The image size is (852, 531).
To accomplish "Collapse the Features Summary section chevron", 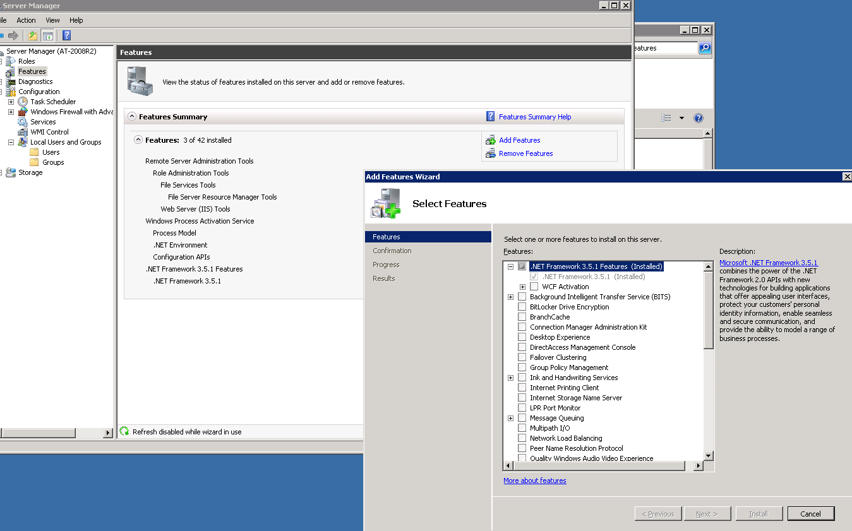I will pyautogui.click(x=132, y=116).
